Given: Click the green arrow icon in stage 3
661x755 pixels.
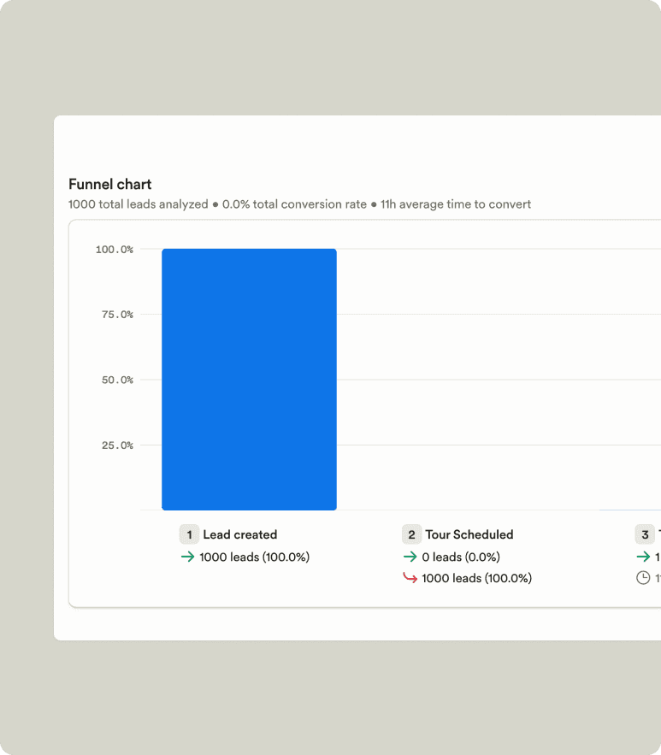Looking at the screenshot, I should point(642,556).
